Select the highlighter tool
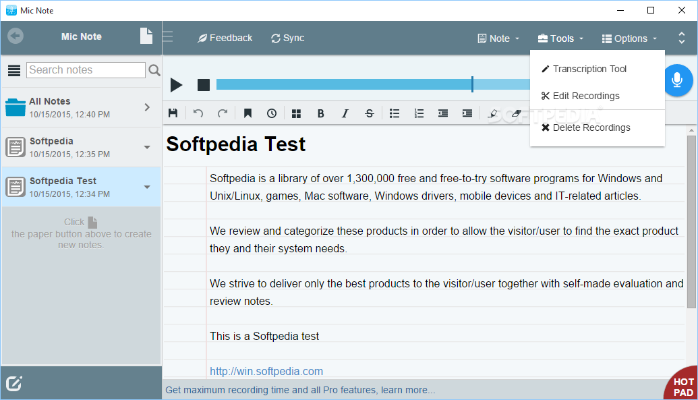Screen dimensions: 698x400 pos(492,113)
